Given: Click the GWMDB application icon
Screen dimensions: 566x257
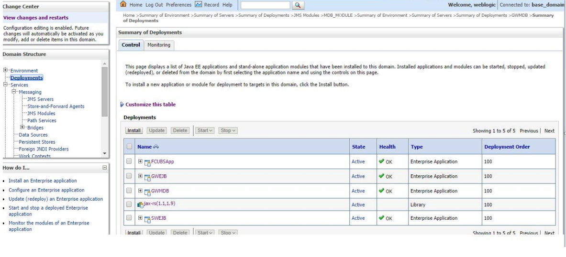Looking at the screenshot, I should [147, 192].
